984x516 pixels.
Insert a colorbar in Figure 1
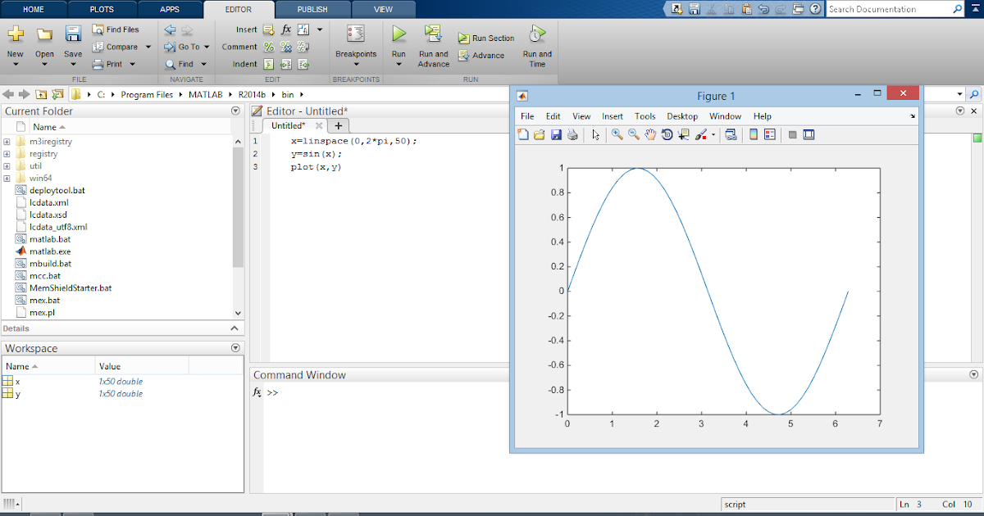(x=754, y=134)
